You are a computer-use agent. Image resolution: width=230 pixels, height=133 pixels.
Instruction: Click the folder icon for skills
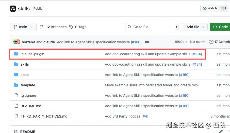pos(16,64)
